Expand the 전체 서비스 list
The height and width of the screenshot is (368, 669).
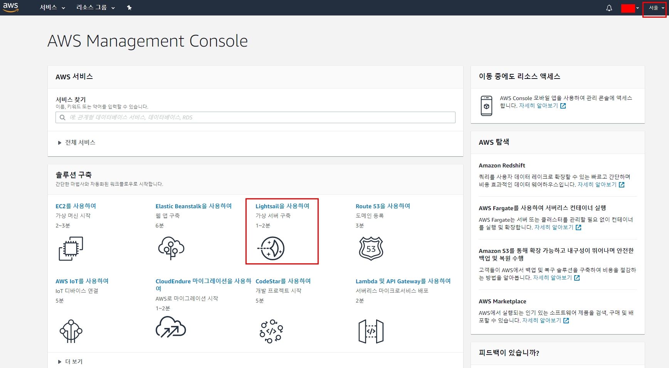(x=76, y=142)
